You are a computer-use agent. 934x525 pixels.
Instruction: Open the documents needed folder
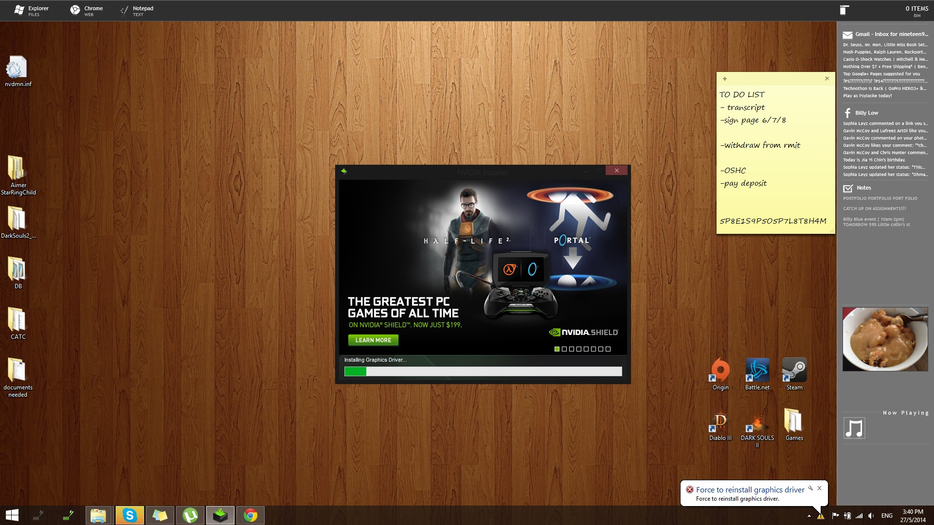(18, 377)
